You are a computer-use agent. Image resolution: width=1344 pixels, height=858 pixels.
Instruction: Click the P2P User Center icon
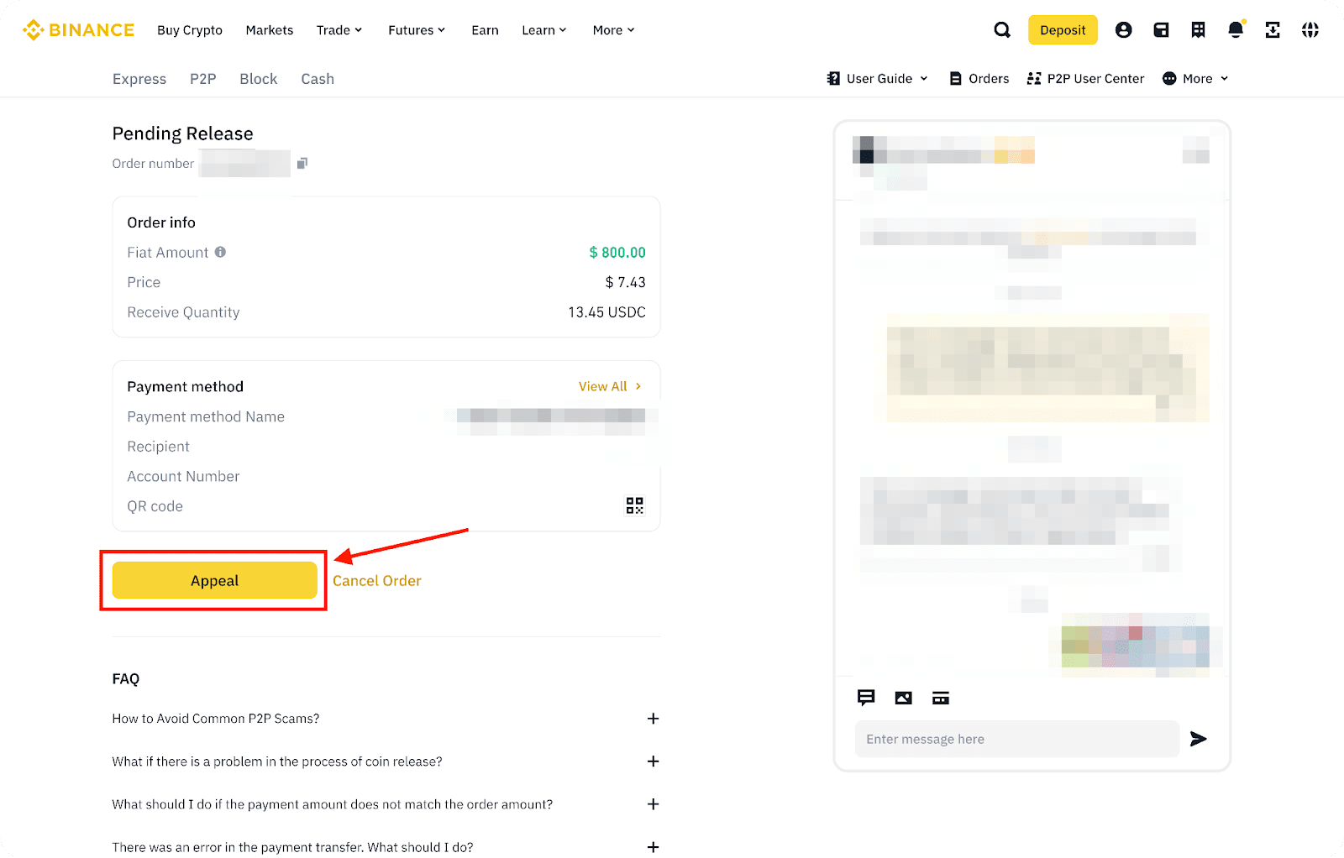(x=1034, y=78)
